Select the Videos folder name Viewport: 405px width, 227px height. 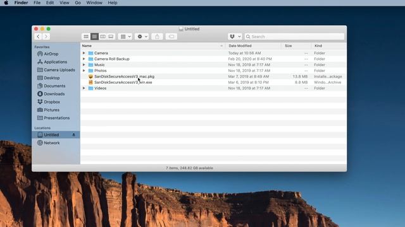point(101,88)
